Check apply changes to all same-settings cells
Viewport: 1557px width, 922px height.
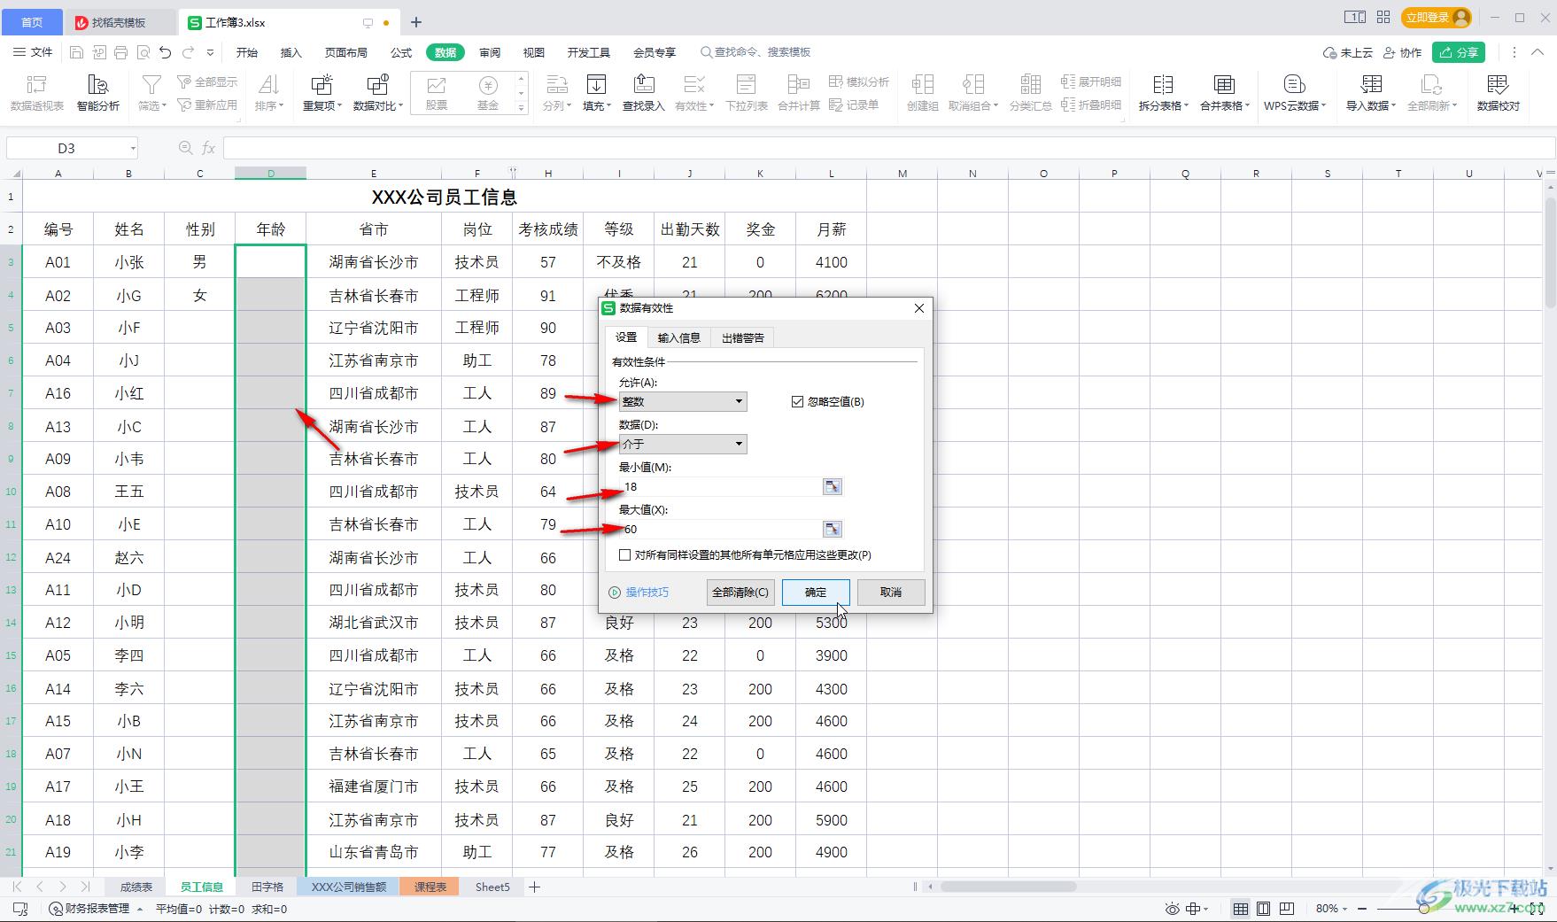point(625,554)
